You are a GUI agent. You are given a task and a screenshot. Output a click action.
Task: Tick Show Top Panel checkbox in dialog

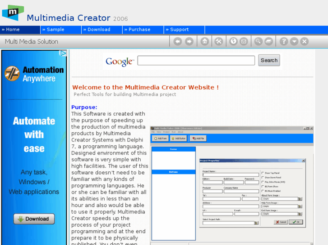click(263, 173)
